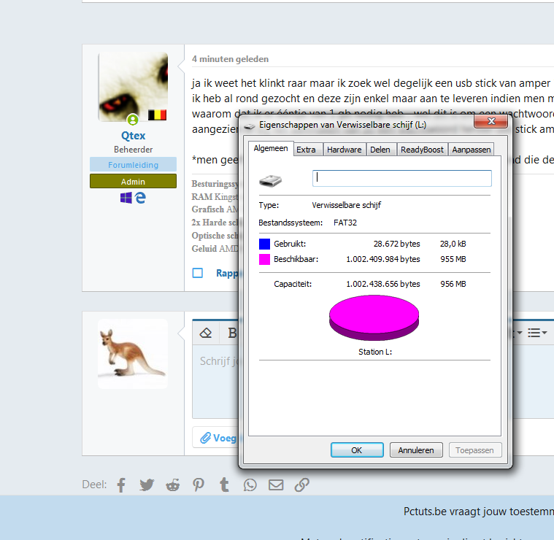This screenshot has height=540, width=554.
Task: Click the removable drive icon in dialog
Action: click(x=270, y=181)
